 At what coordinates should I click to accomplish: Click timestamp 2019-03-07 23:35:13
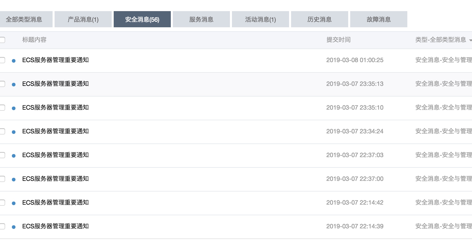pyautogui.click(x=355, y=84)
